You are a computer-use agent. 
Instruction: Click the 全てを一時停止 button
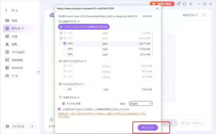[191, 123]
